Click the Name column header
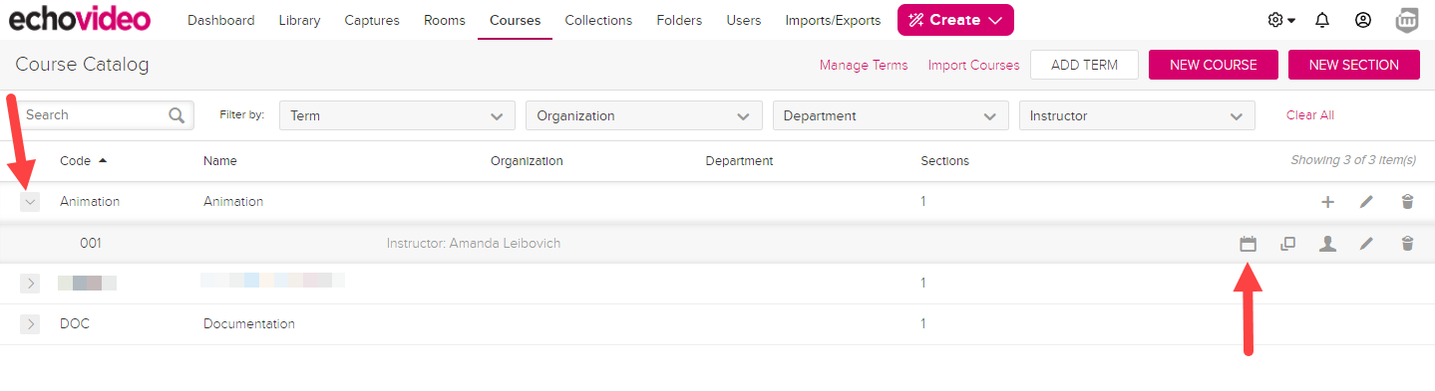 tap(220, 161)
